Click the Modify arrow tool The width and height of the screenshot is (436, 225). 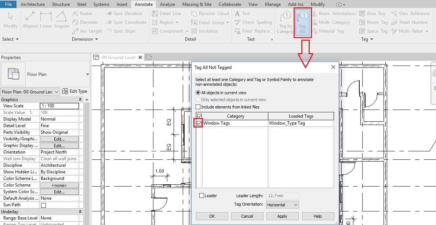point(10,20)
